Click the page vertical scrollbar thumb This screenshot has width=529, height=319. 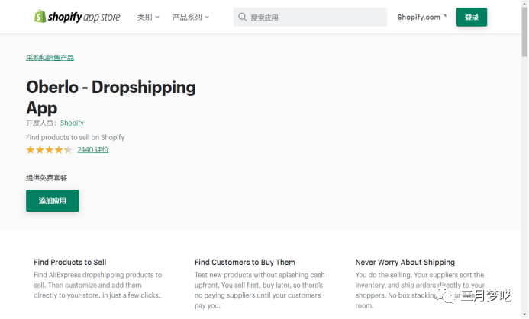[524, 31]
